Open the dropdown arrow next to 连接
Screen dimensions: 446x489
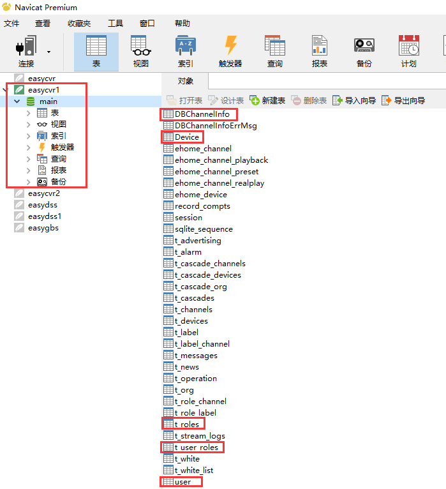[x=48, y=52]
